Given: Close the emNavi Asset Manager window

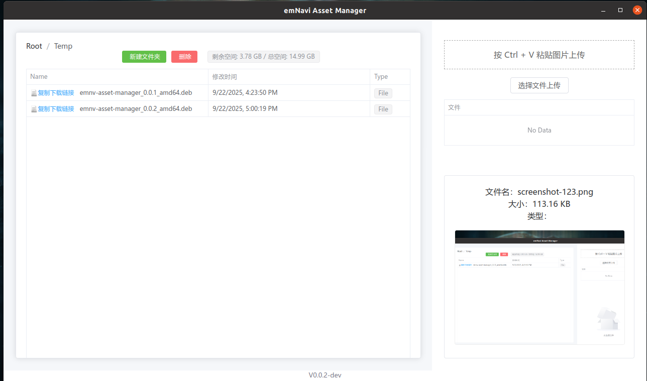Looking at the screenshot, I should click(x=637, y=10).
